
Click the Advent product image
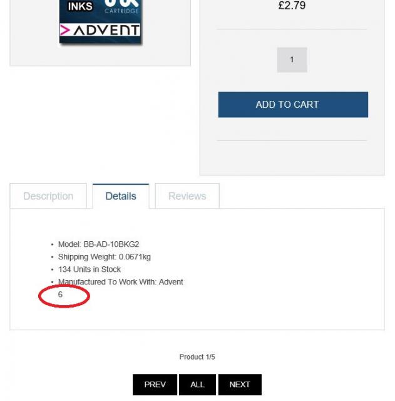(100, 22)
